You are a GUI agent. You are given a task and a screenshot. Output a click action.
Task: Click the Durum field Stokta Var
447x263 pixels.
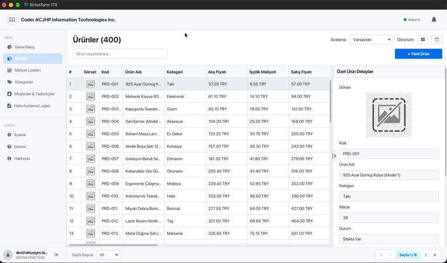click(x=389, y=239)
